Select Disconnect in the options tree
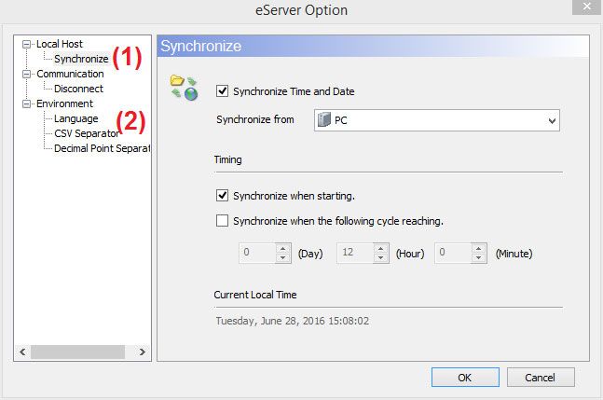The image size is (603, 400). point(78,89)
